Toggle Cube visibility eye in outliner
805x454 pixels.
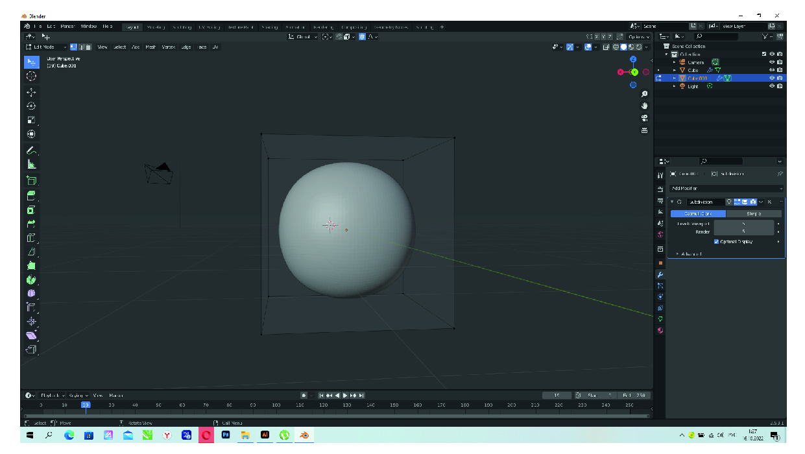coord(771,70)
